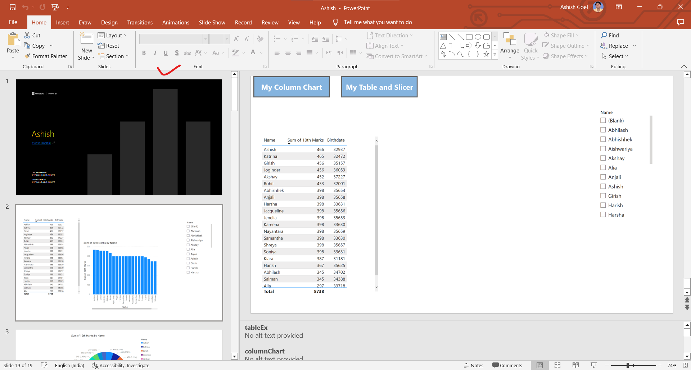Apply italic formatting

coord(155,53)
